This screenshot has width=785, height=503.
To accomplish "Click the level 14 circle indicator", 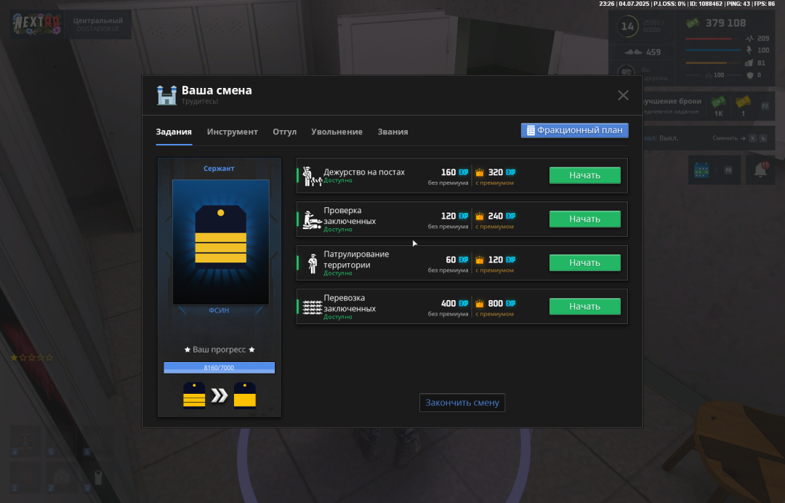I will (628, 26).
